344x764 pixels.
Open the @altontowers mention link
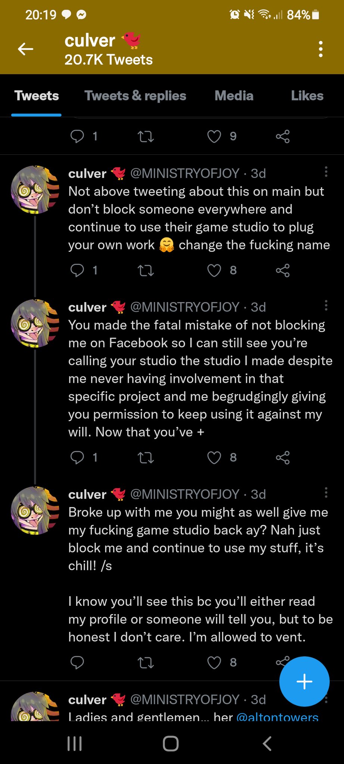click(x=277, y=717)
